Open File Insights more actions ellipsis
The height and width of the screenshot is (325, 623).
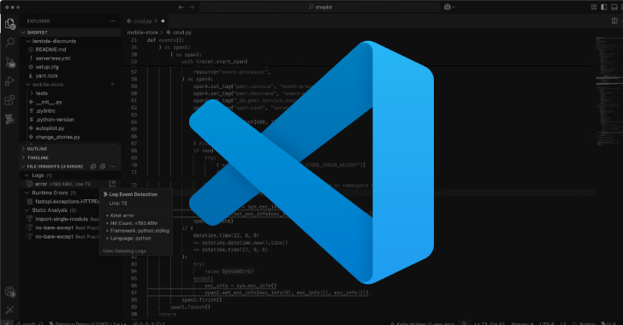tap(112, 167)
